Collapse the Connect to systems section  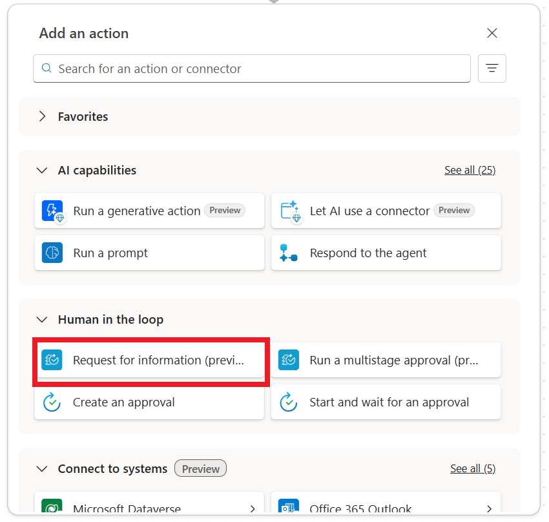(42, 469)
